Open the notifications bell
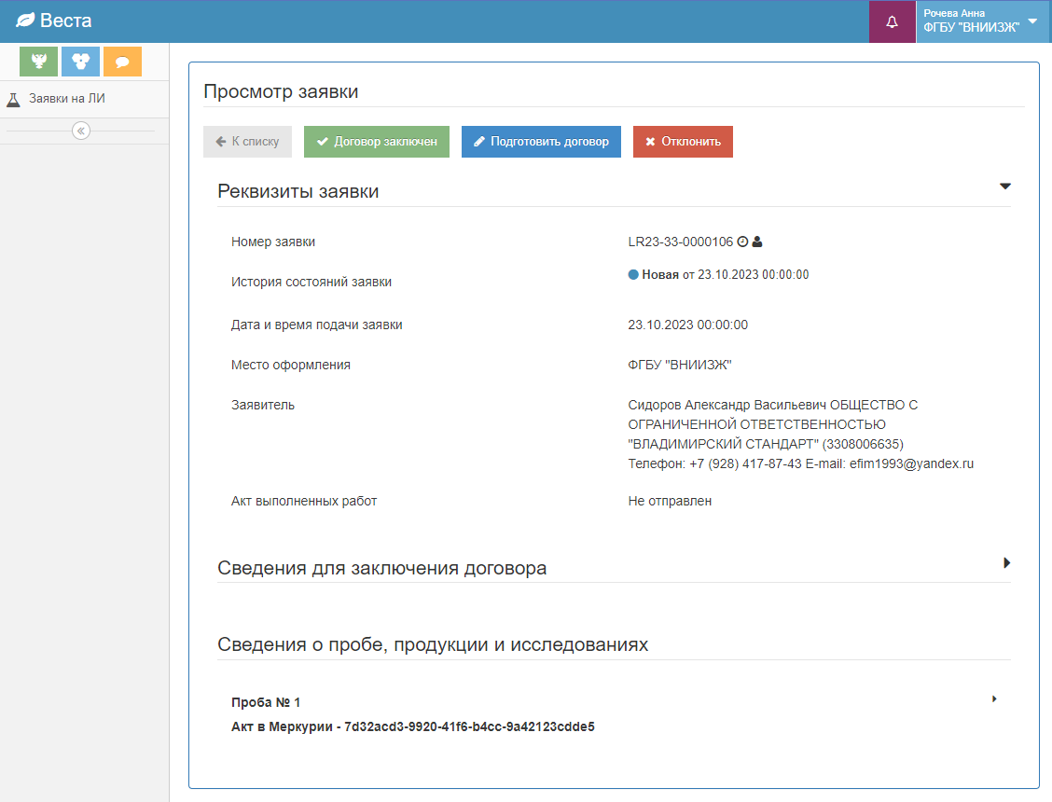This screenshot has height=802, width=1052. point(892,22)
